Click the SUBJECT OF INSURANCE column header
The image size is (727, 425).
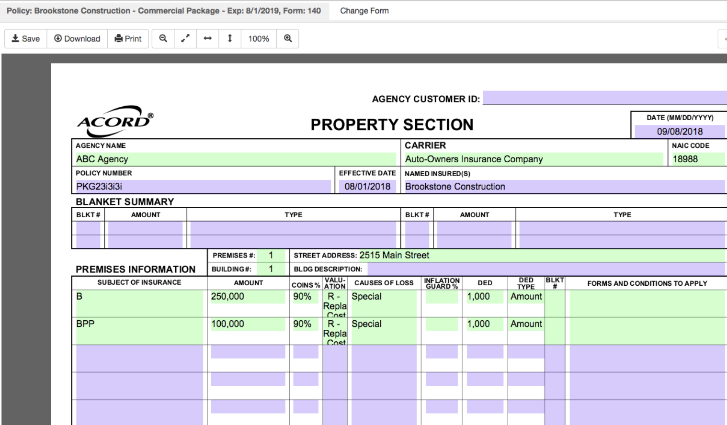[x=139, y=282]
